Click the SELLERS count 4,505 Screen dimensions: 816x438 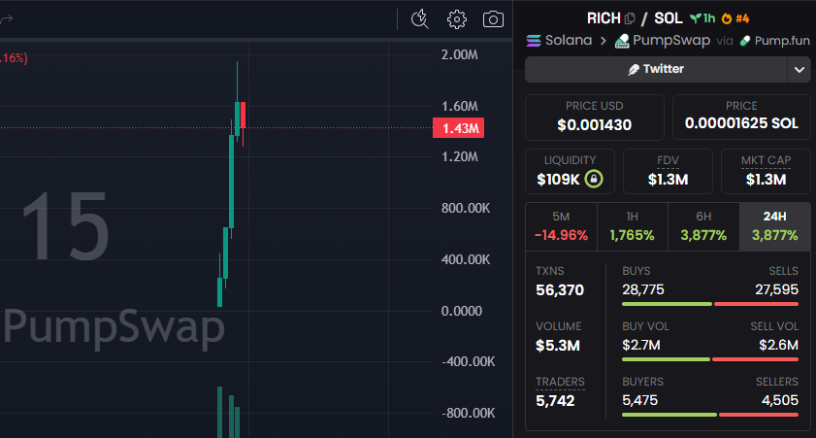(x=779, y=400)
